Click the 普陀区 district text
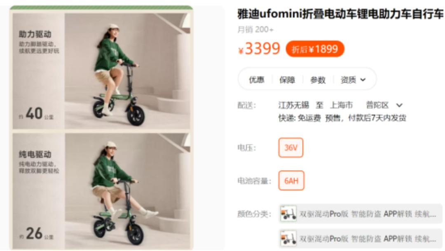This screenshot has height=251, width=445. coord(377,106)
